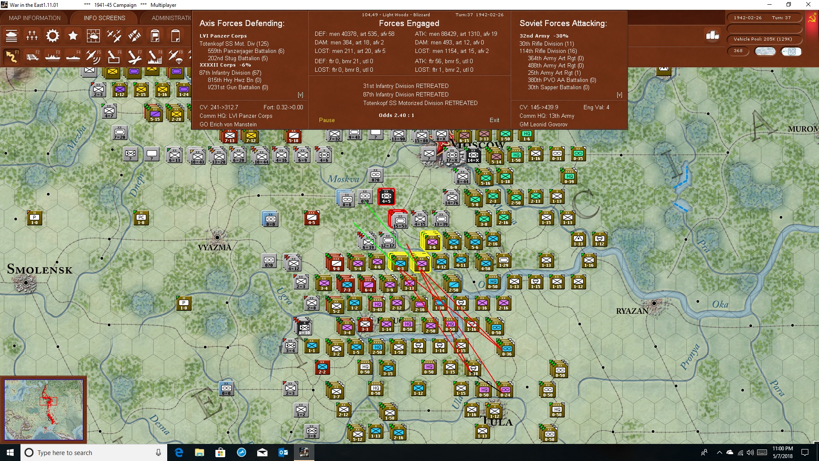Open File Explorer from the taskbar
Viewport: 819px width, 461px height.
click(x=199, y=452)
